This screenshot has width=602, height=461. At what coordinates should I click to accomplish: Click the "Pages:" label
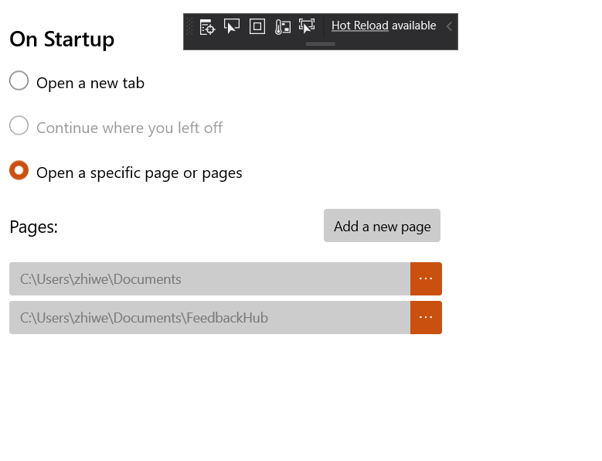coord(34,227)
